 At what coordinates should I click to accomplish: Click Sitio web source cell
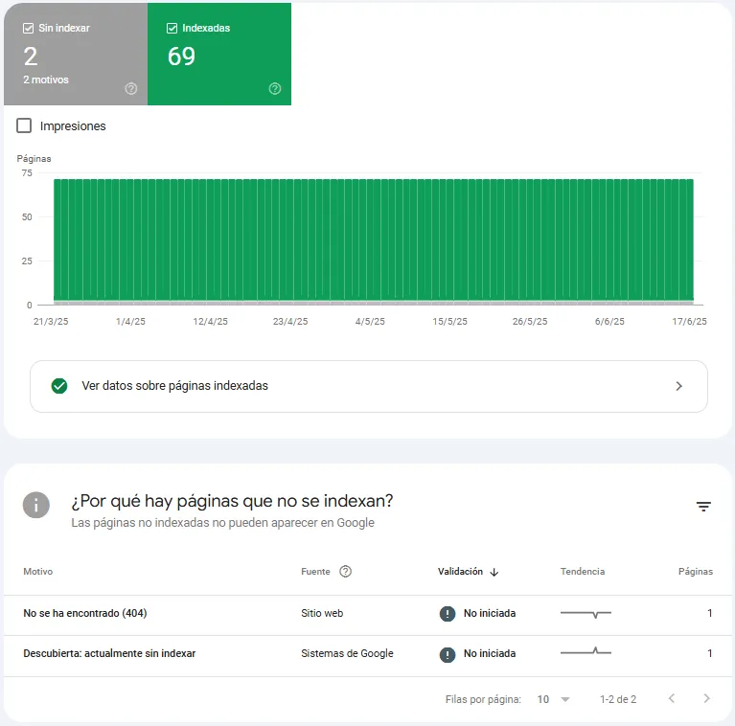tap(322, 613)
